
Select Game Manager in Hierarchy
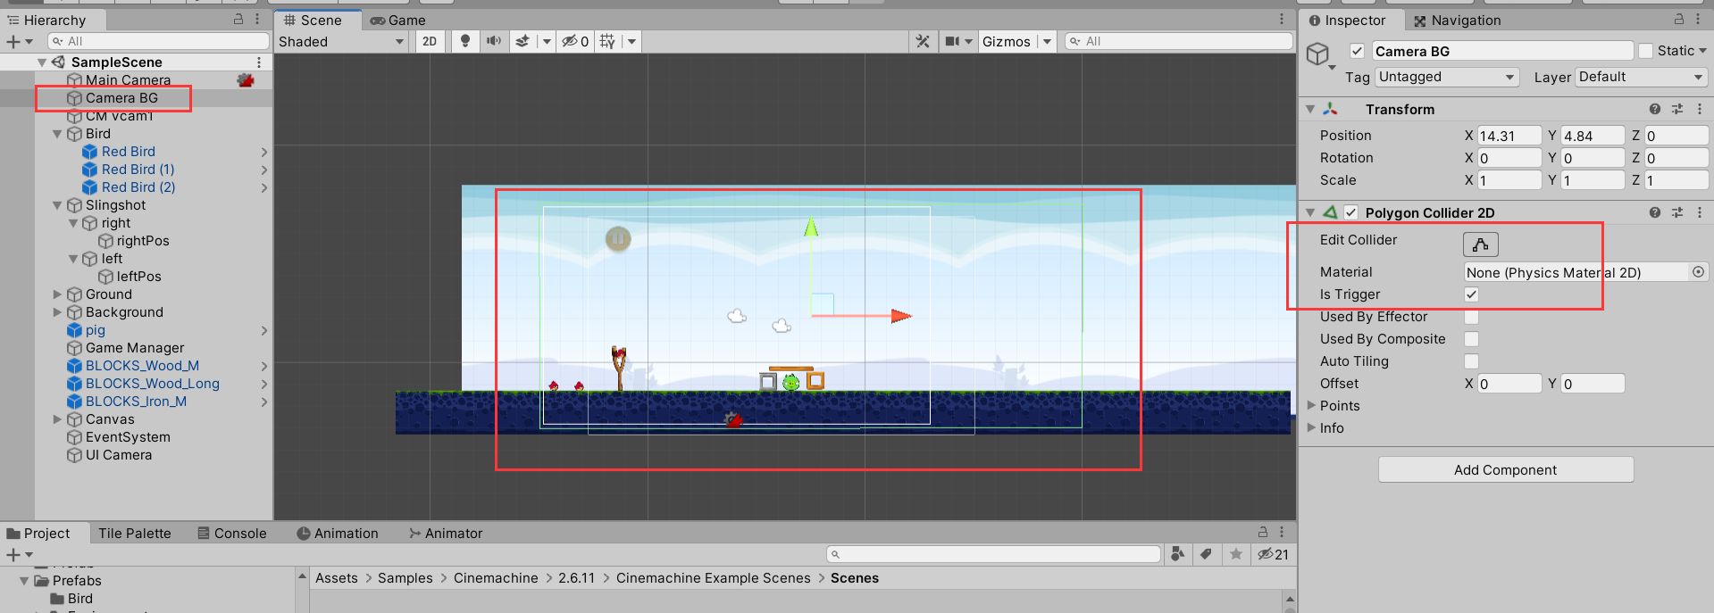[135, 348]
